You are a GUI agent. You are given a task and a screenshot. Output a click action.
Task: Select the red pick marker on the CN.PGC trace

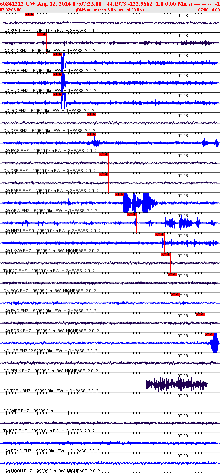click(172, 275)
